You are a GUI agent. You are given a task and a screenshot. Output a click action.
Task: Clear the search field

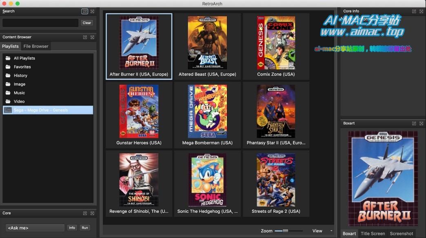click(87, 23)
